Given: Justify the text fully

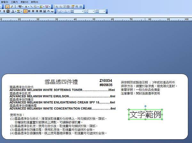Looking at the screenshot, I should click(41, 11).
